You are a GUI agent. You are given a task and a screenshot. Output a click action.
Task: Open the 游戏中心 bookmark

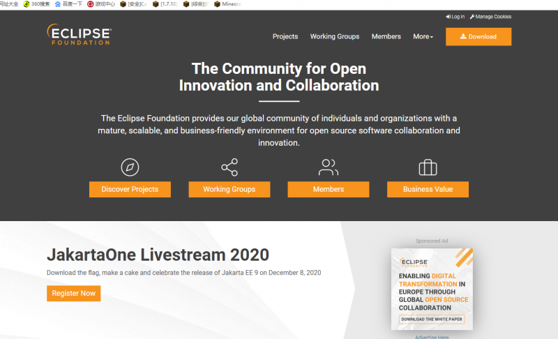101,4
